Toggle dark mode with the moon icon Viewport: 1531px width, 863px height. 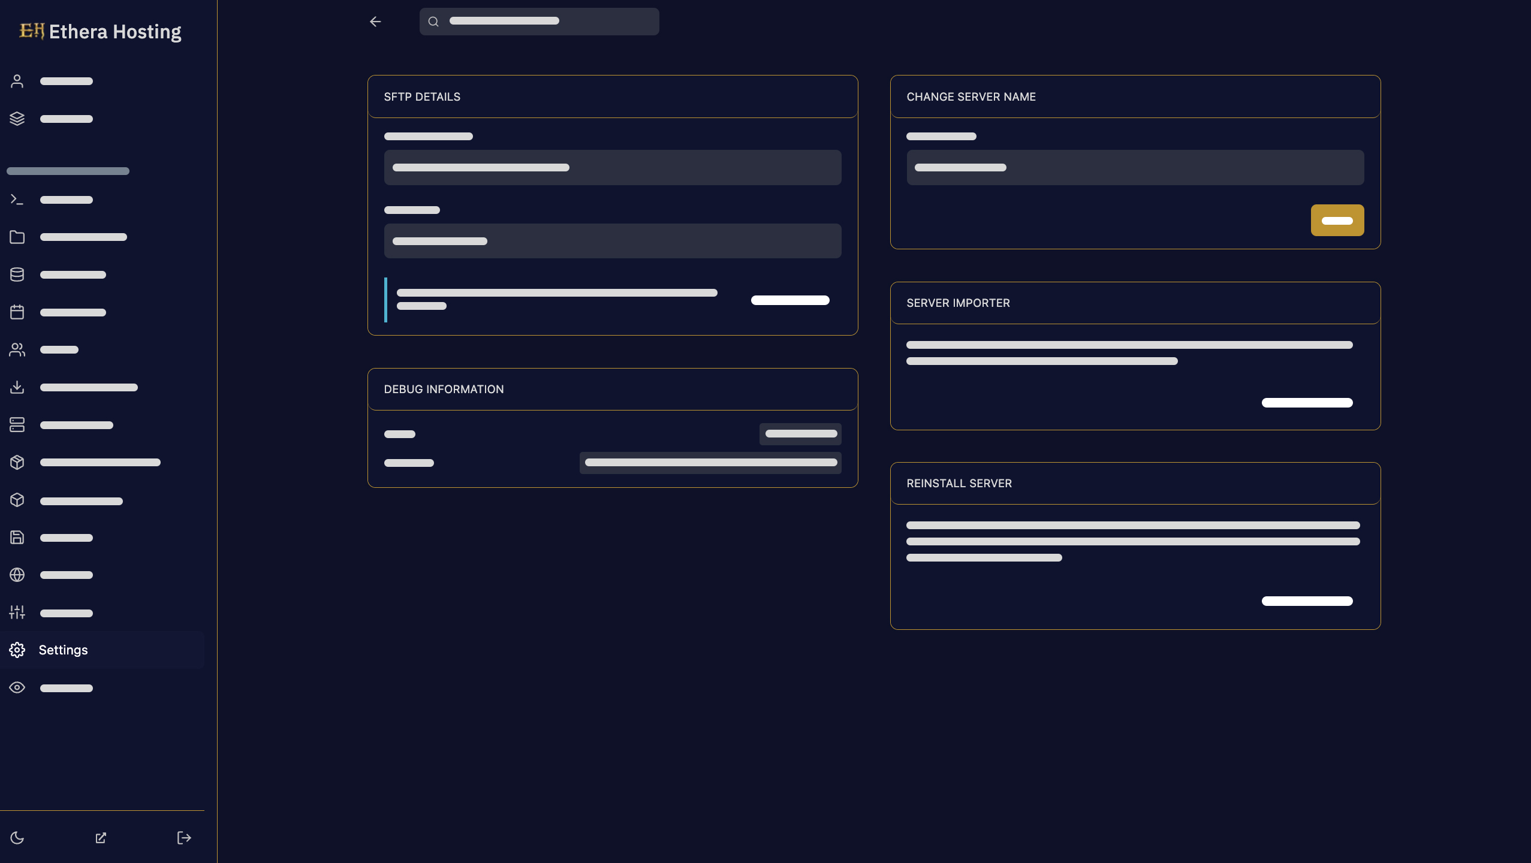(x=17, y=838)
